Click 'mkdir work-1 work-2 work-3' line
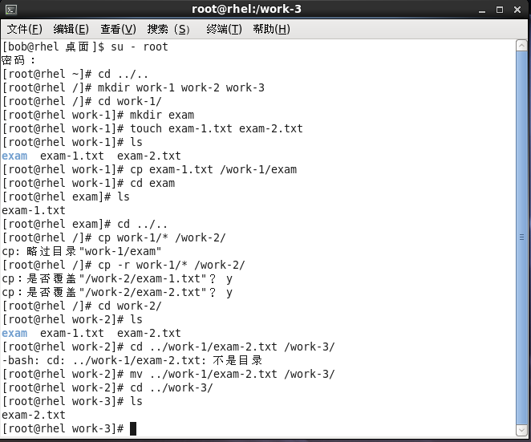531x442 pixels. [x=133, y=87]
